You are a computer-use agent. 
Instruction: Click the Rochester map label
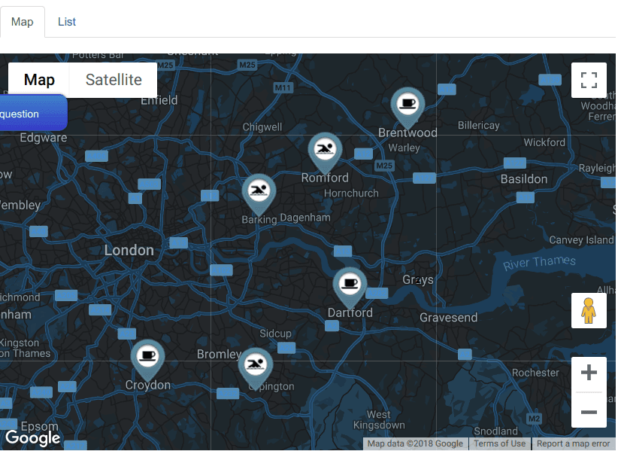pos(535,373)
